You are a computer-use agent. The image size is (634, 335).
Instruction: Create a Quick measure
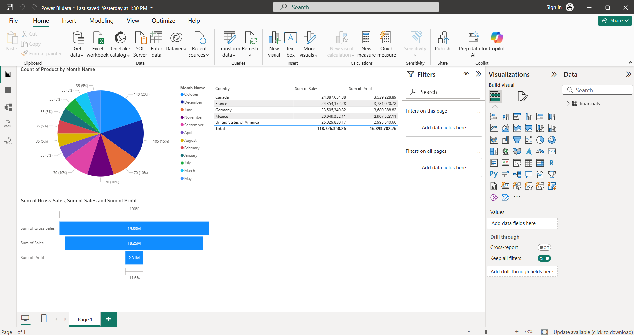click(386, 45)
